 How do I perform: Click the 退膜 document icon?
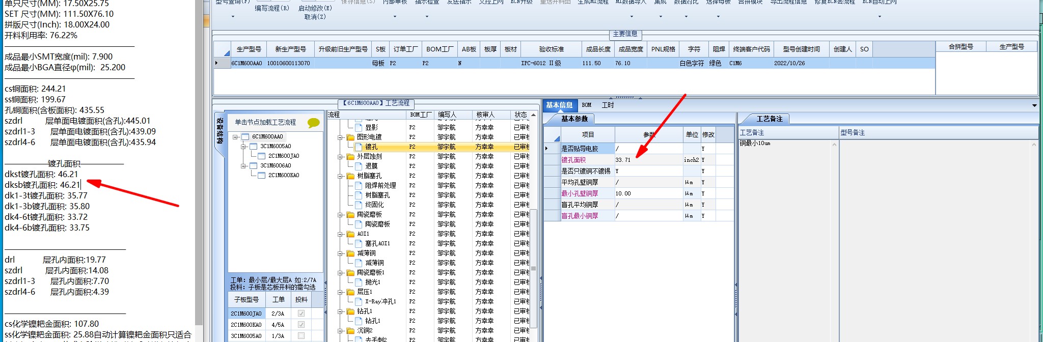point(359,166)
